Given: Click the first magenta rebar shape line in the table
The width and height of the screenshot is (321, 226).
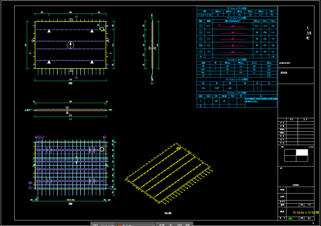Looking at the screenshot, I should (x=232, y=26).
